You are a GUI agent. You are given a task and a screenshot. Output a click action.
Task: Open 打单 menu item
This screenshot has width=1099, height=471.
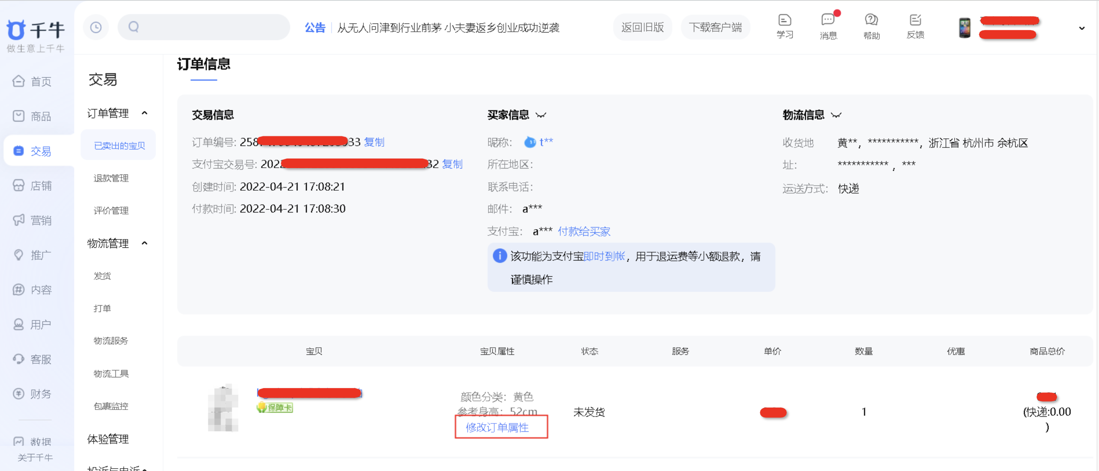(x=102, y=308)
